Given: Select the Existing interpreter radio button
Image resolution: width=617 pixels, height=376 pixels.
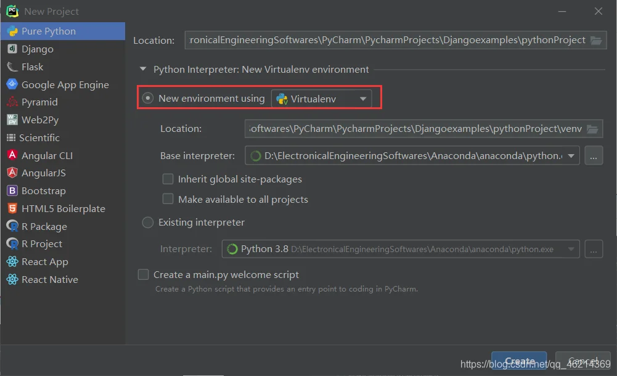Looking at the screenshot, I should point(148,223).
